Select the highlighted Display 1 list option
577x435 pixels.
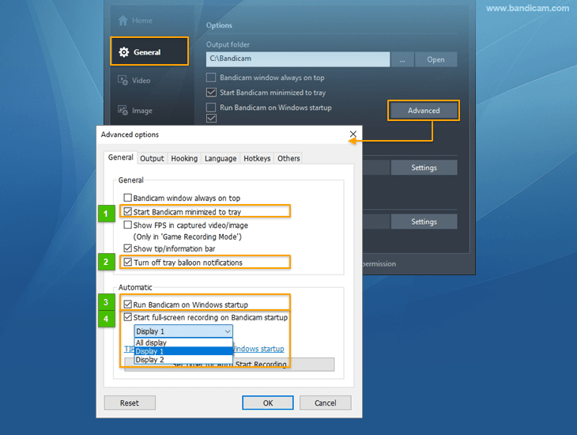coord(183,351)
